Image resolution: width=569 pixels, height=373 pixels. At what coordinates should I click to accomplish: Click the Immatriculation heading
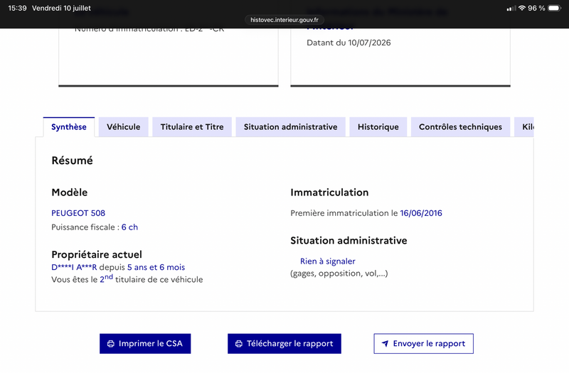click(329, 193)
